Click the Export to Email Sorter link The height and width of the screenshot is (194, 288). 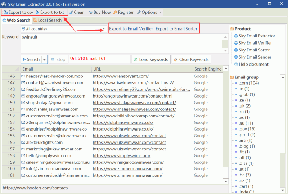click(176, 29)
